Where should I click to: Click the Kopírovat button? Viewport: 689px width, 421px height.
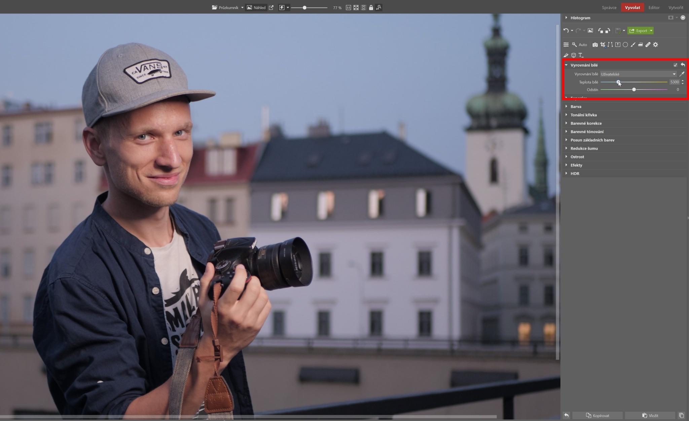click(x=597, y=416)
